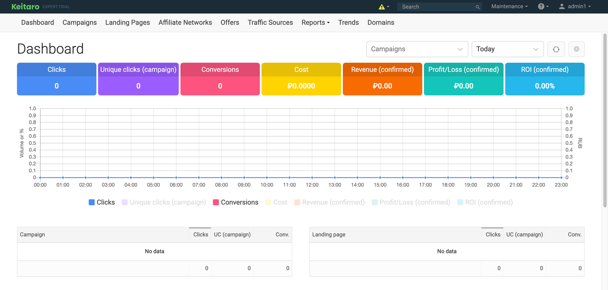Toggle Clicks series in chart legend
Viewport: 608px width, 290px height.
coord(102,202)
